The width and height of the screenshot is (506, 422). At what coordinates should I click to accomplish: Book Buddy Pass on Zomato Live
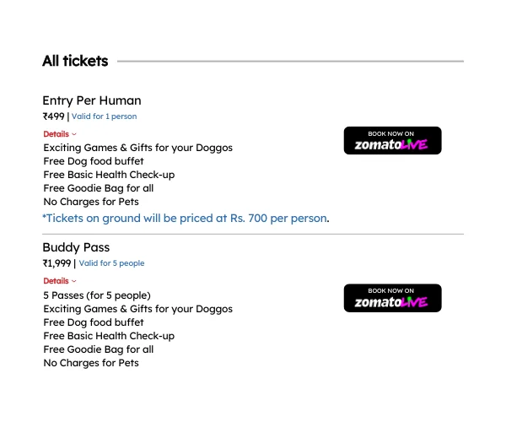point(392,298)
